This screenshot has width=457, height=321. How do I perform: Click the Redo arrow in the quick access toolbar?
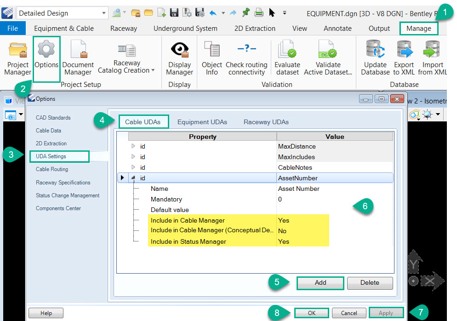[233, 13]
